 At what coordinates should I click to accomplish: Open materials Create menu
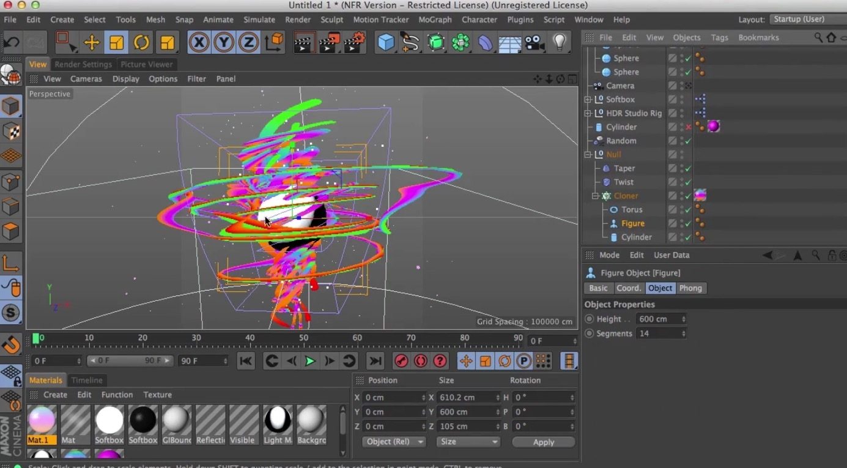coord(55,395)
